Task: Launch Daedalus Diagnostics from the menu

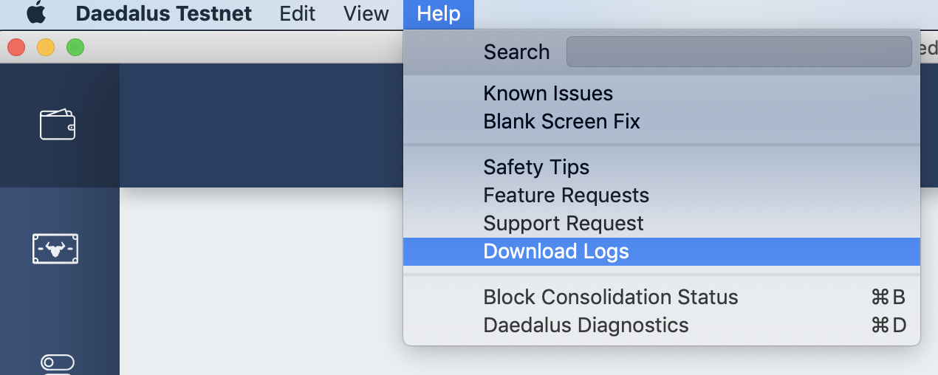Action: point(586,326)
